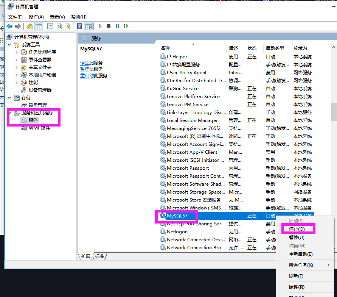Toggle the Show/Hide Action Pane icon
Viewport: 337px width, 297px height.
(x=89, y=26)
